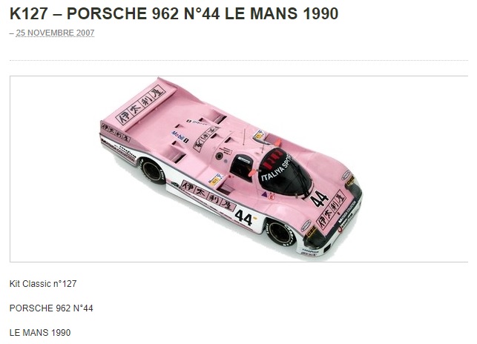Image resolution: width=477 pixels, height=344 pixels.
Task: Click the Japanese characters on rear wing
Action: [x=140, y=105]
